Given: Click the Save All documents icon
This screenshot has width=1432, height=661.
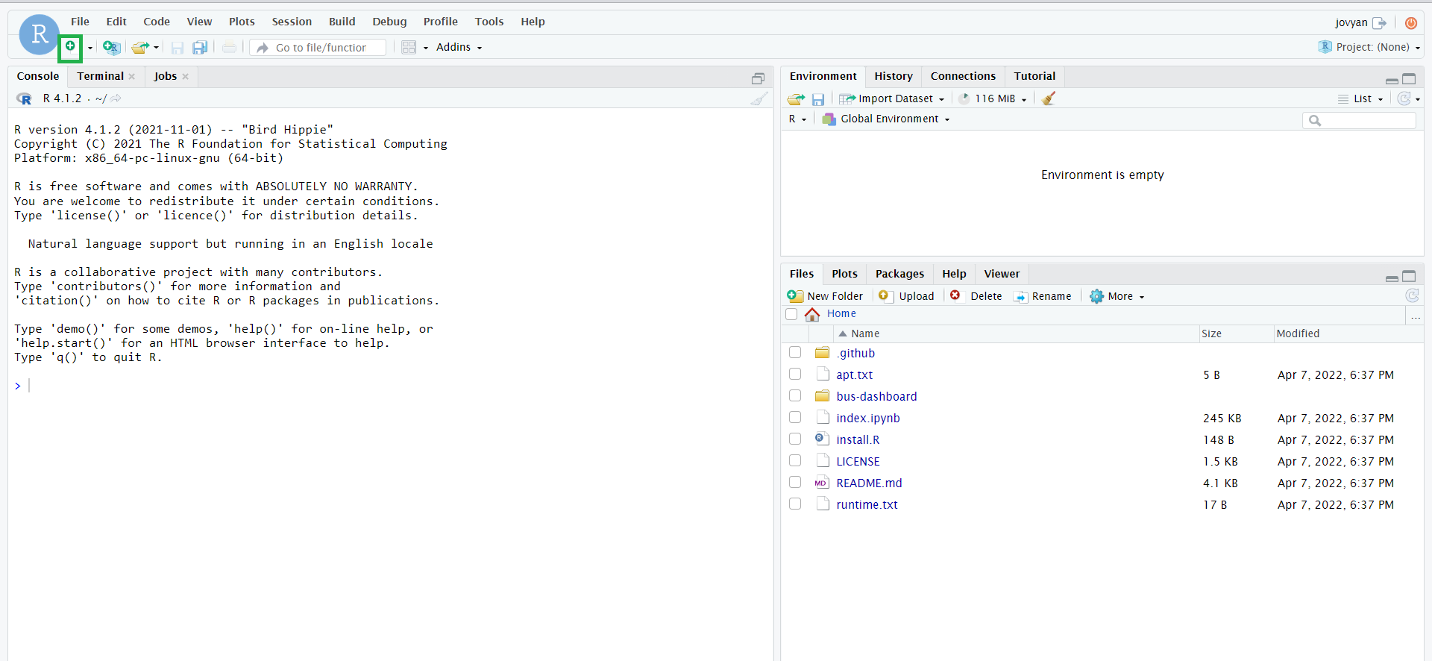Looking at the screenshot, I should pyautogui.click(x=200, y=48).
